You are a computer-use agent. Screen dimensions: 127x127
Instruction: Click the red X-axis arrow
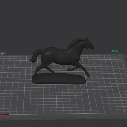point(4,114)
